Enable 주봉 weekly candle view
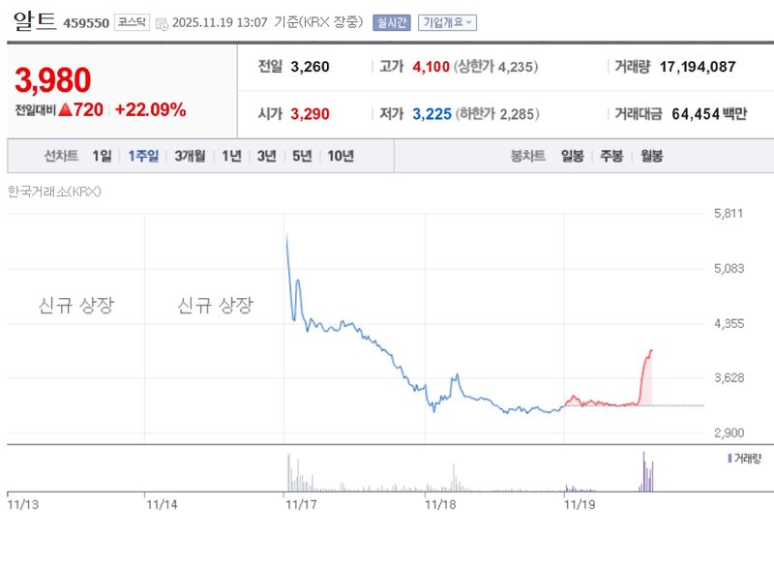774x565 pixels. click(613, 154)
